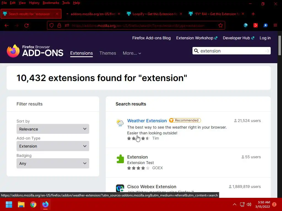282x211 pixels.
Task: Go to the Themes section
Action: (x=108, y=53)
